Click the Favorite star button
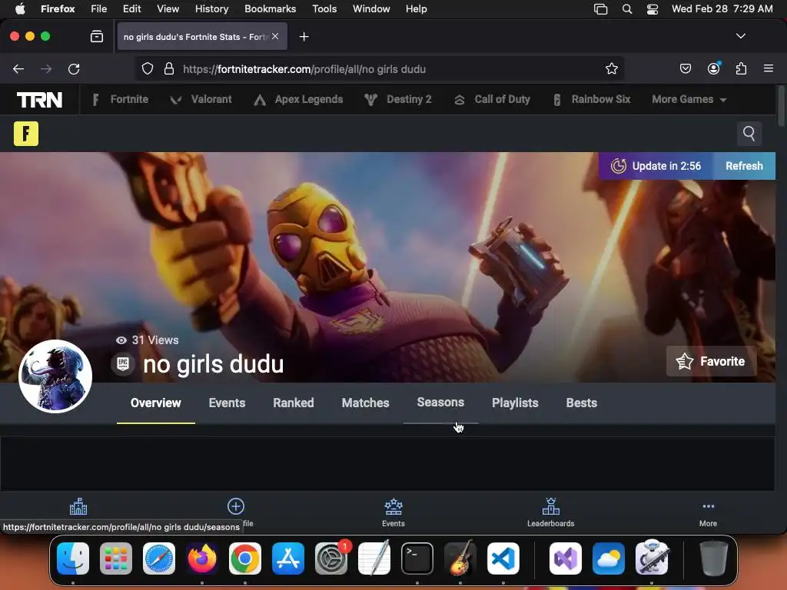Viewport: 787px width, 590px height. click(x=711, y=361)
